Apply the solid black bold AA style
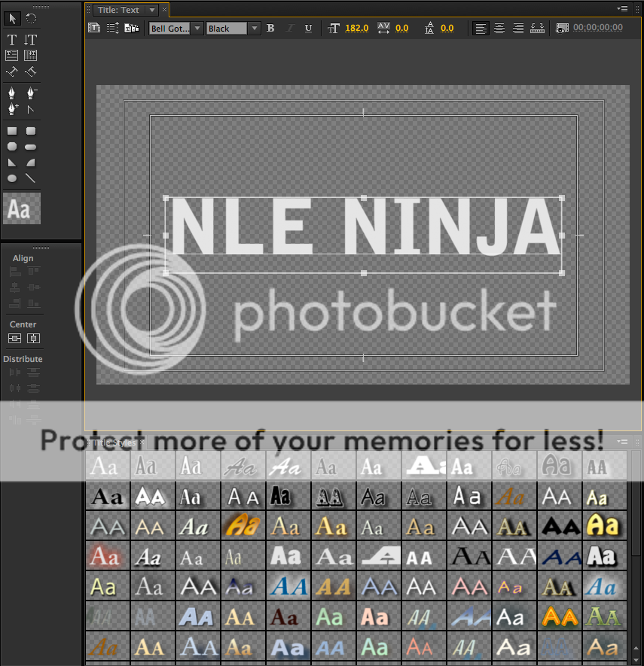The image size is (644, 666). (x=560, y=526)
